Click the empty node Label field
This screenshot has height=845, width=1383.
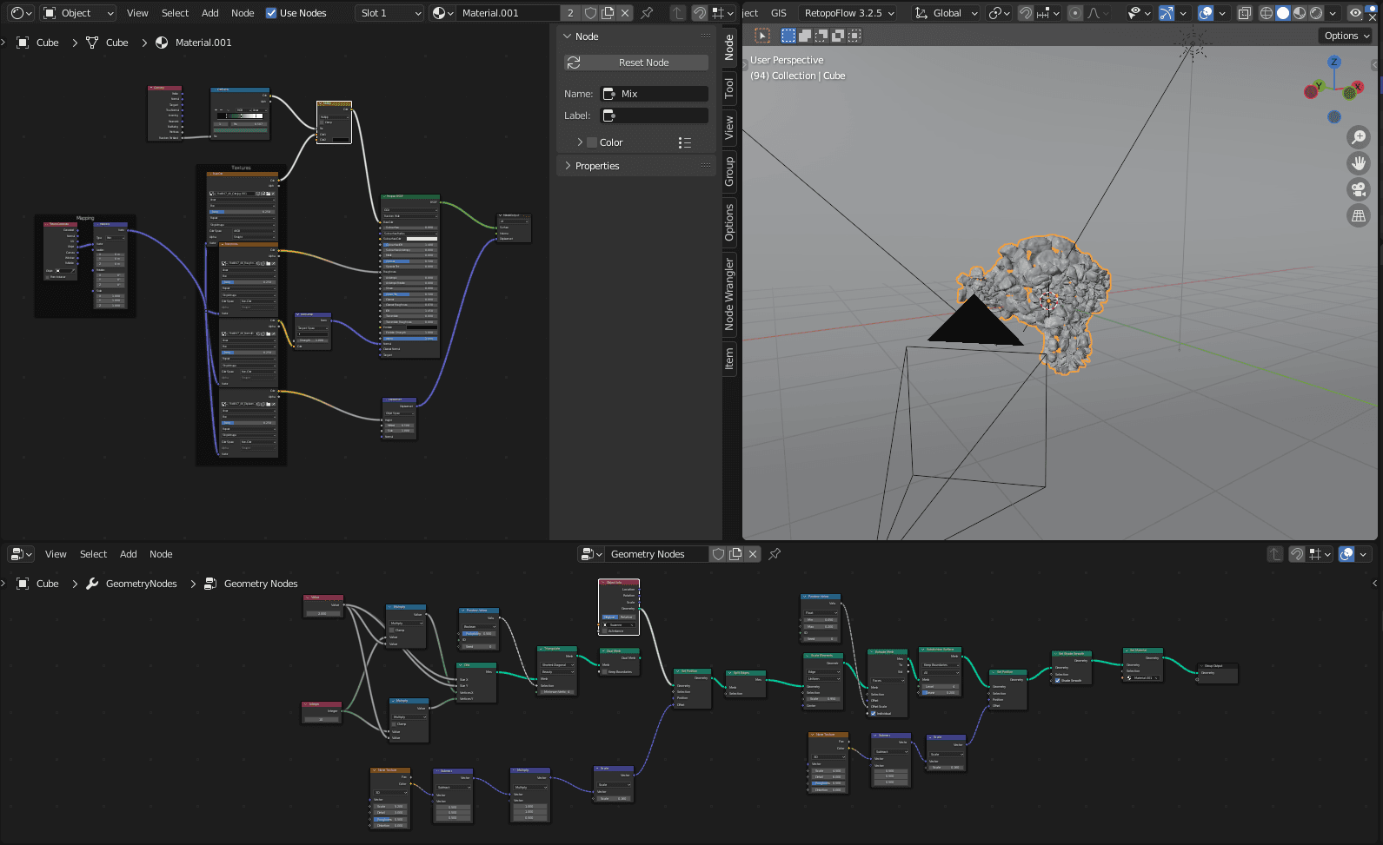point(654,116)
